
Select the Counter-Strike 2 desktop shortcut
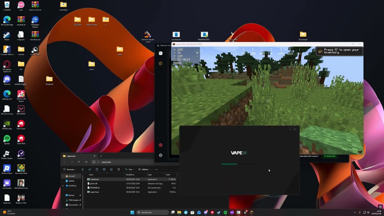pyautogui.click(x=7, y=50)
